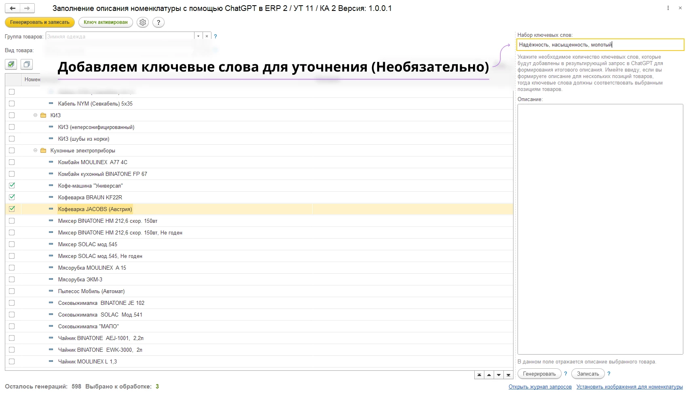The height and width of the screenshot is (395, 691).
Task: Uncheck Кофе-машина "Универсал" checkbox
Action: click(12, 186)
